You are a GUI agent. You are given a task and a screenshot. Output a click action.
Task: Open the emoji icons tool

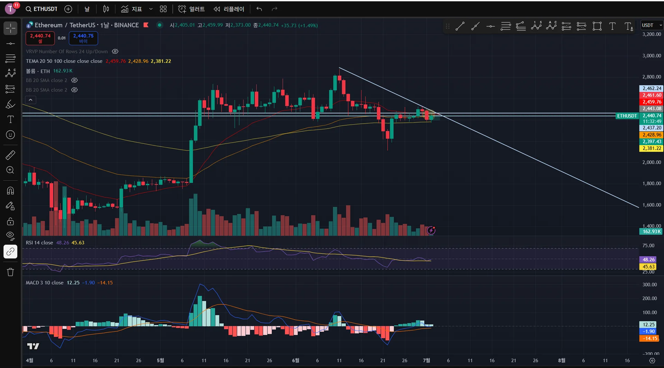10,135
